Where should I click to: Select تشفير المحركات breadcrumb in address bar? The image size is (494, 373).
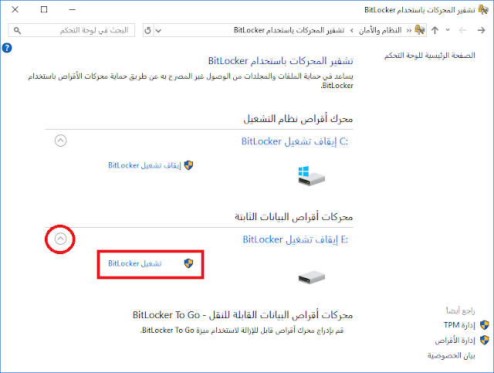289,30
